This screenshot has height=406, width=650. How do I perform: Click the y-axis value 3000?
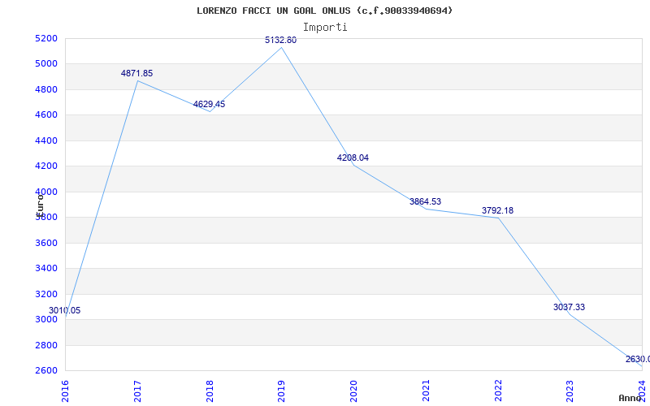[x=48, y=319]
